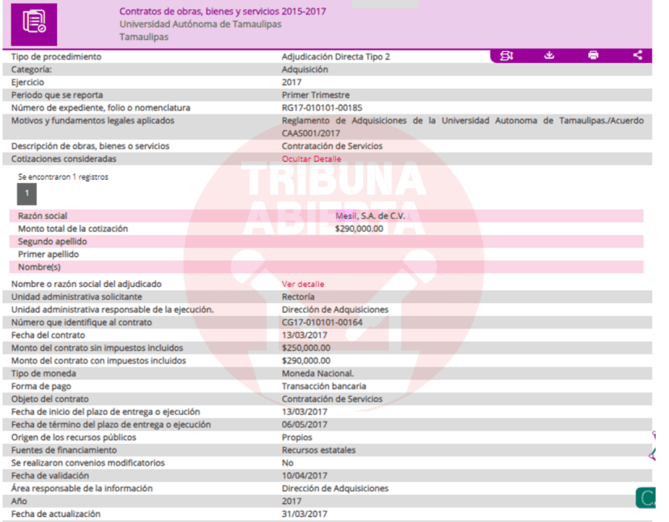This screenshot has height=522, width=669.
Task: Collapse quotes with Ocultar Detalle
Action: click(311, 159)
